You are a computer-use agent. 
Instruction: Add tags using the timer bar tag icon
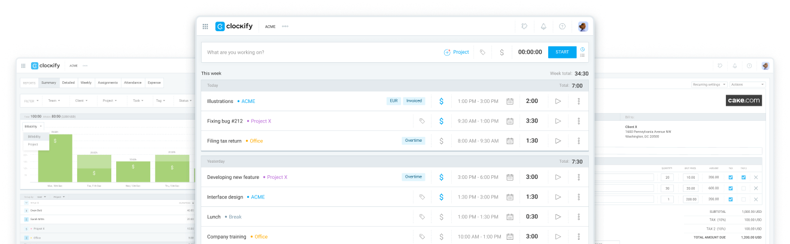tap(482, 52)
